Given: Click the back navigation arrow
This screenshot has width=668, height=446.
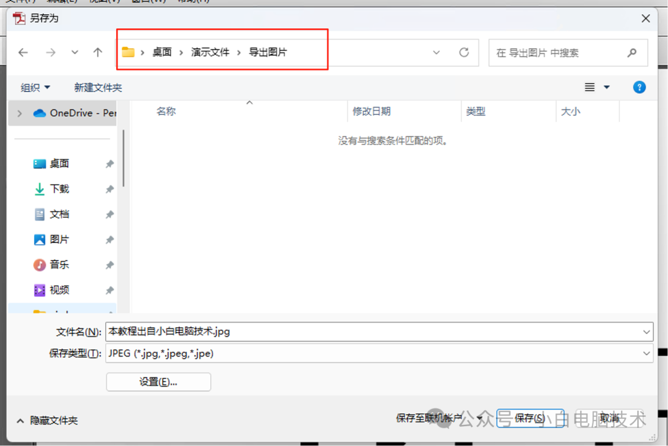Looking at the screenshot, I should [x=23, y=52].
